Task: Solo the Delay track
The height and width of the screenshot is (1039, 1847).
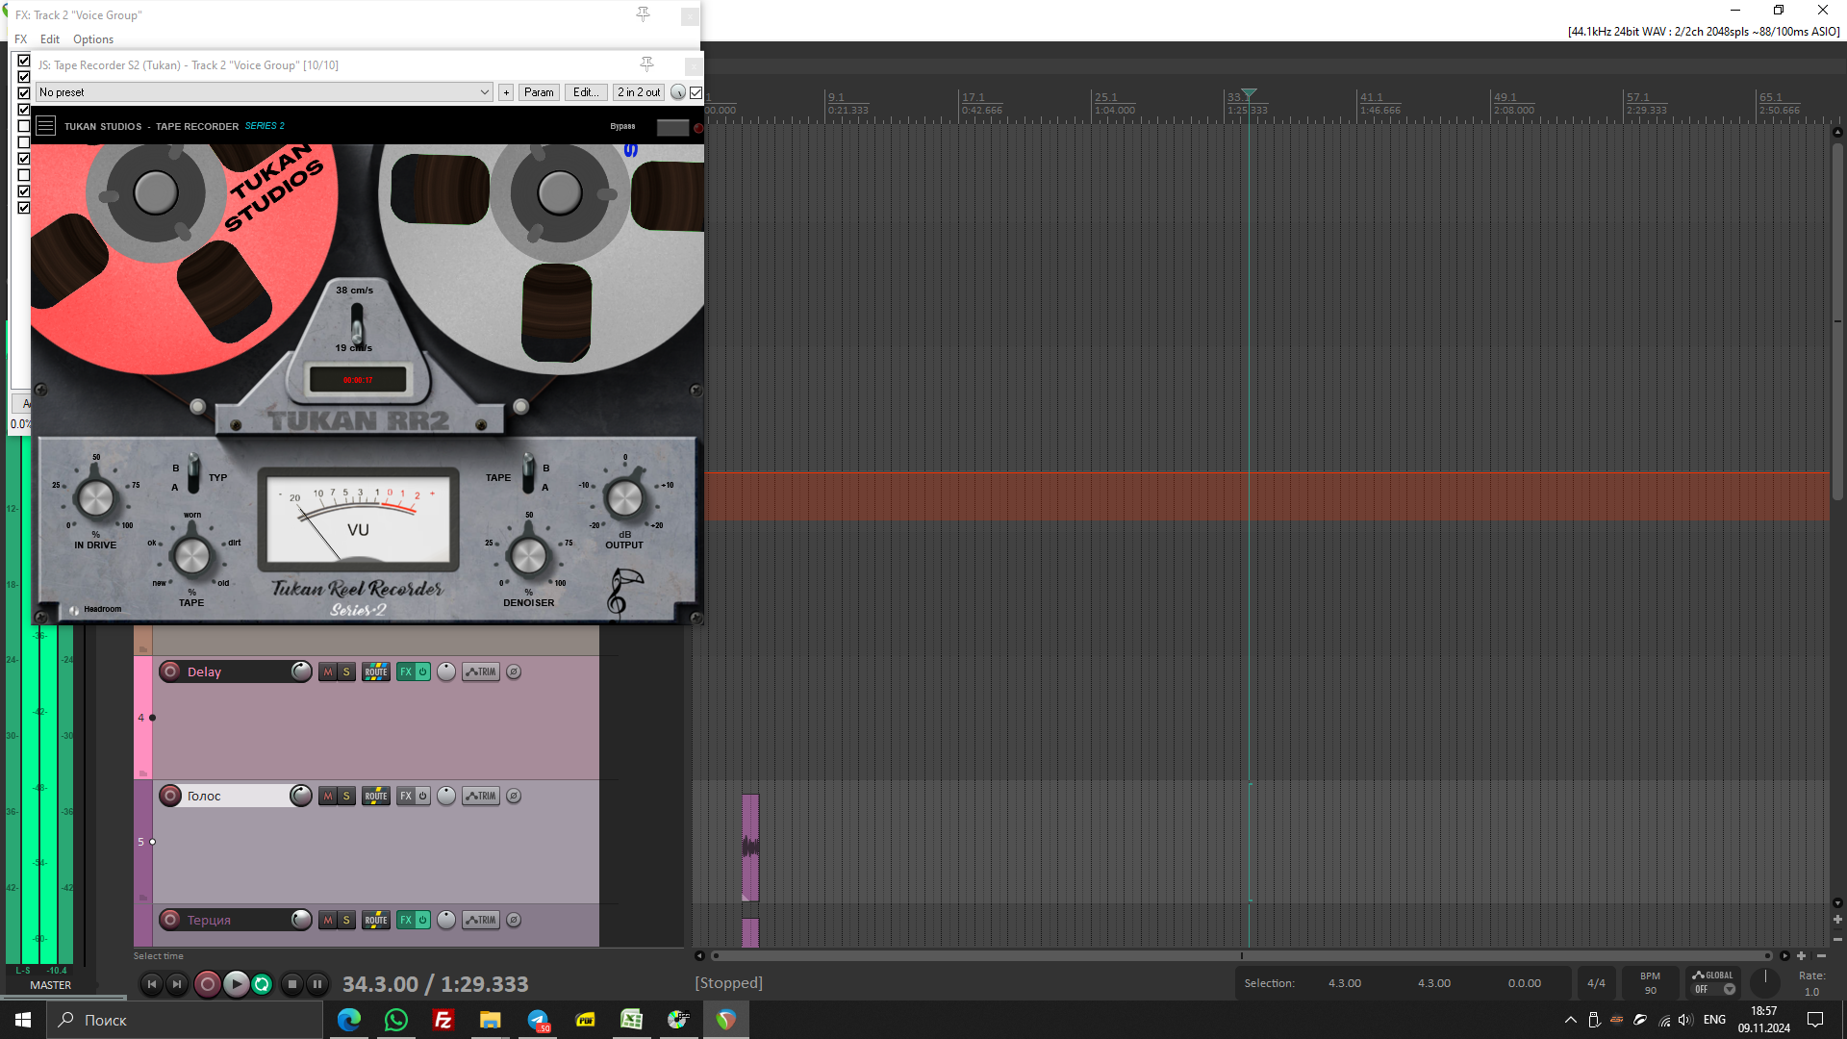Action: (x=346, y=672)
